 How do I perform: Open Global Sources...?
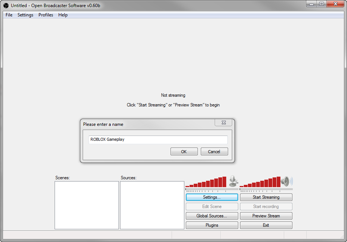click(212, 216)
